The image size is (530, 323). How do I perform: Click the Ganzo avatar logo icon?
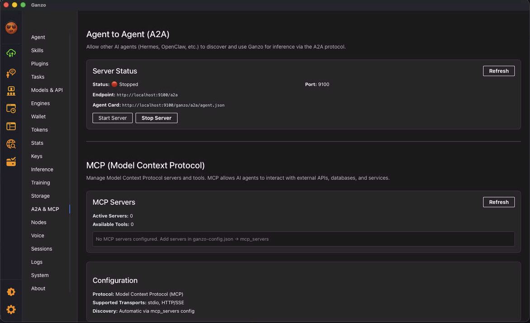pos(11,28)
